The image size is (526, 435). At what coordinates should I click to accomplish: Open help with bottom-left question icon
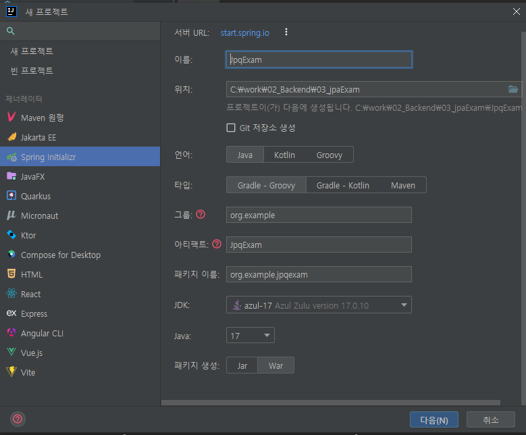coord(18,419)
